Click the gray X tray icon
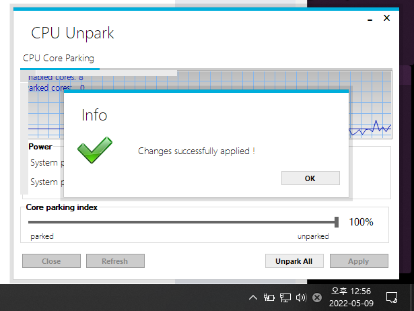 (317, 298)
